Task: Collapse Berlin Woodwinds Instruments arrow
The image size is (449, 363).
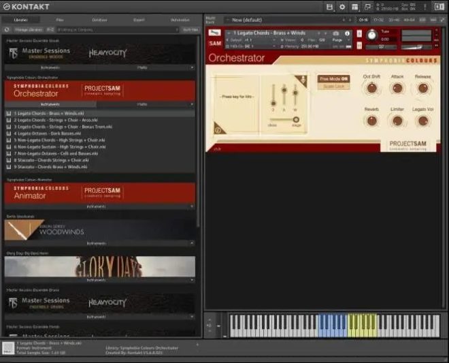Action: 192,243
